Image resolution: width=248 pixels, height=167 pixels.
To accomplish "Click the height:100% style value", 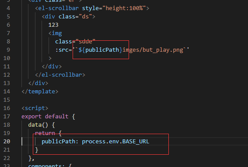I will [124, 8].
